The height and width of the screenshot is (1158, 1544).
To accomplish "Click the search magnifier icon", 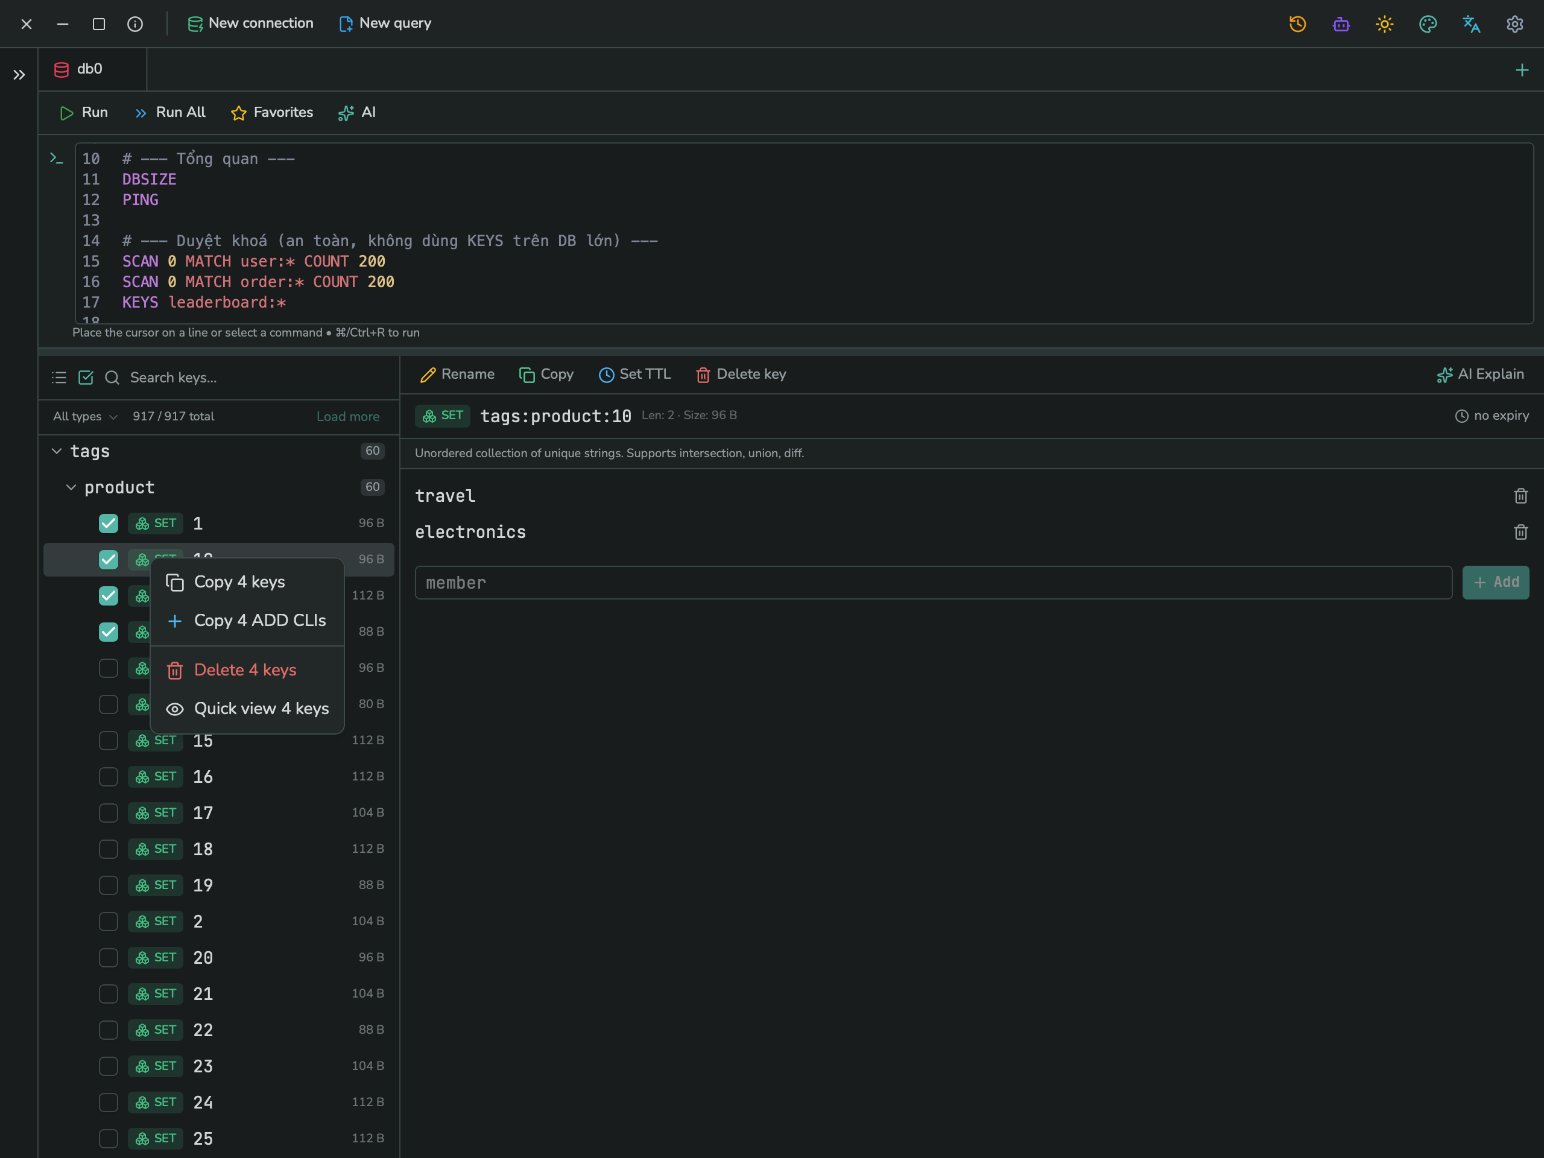I will tap(112, 378).
